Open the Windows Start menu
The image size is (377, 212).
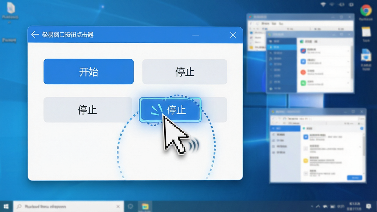coord(6,206)
